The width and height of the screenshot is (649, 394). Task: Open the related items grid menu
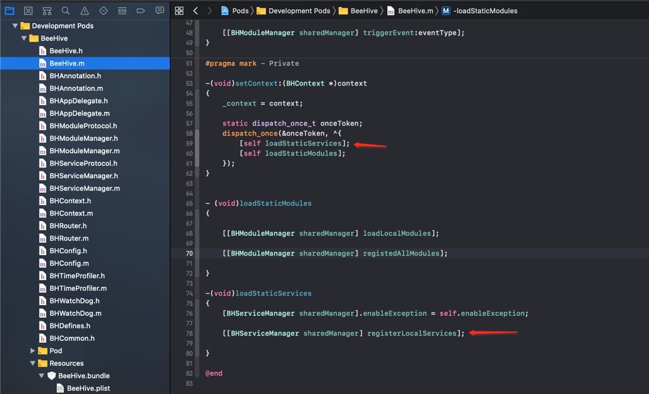click(179, 11)
